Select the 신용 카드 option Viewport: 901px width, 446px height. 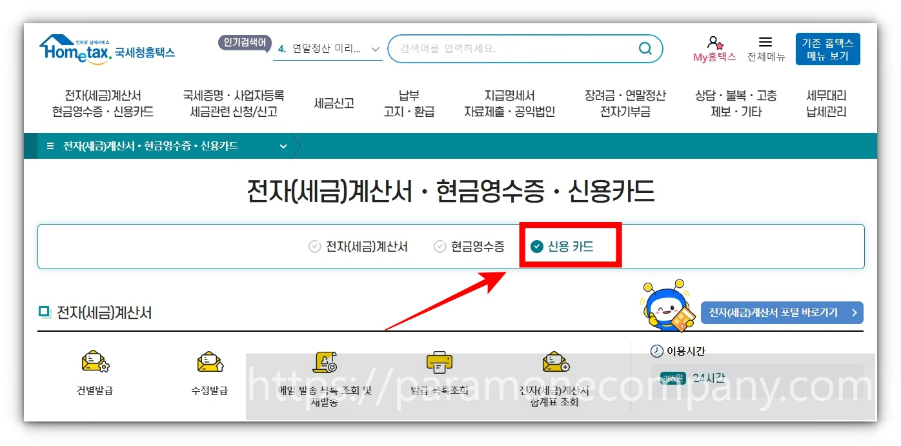[x=571, y=246]
